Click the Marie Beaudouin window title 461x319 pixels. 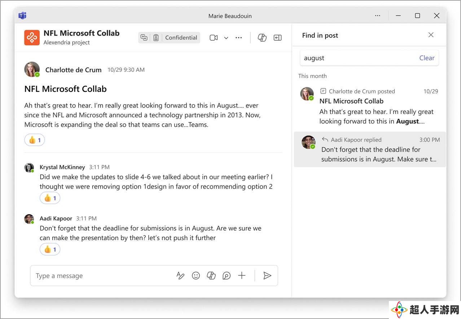(x=230, y=16)
